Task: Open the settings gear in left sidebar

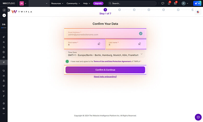Action: pyautogui.click(x=4, y=103)
